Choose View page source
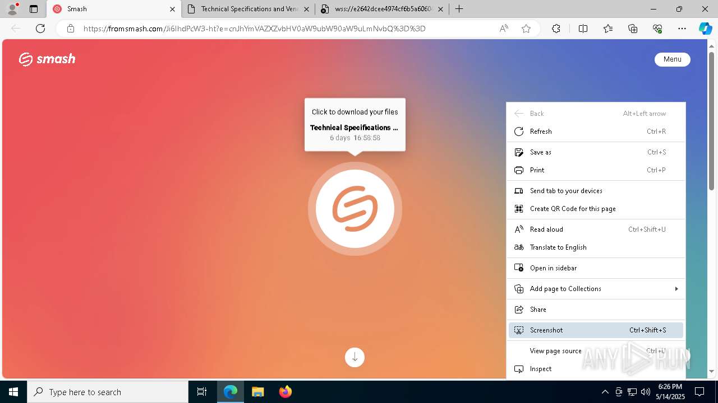718x403 pixels. pos(596,351)
